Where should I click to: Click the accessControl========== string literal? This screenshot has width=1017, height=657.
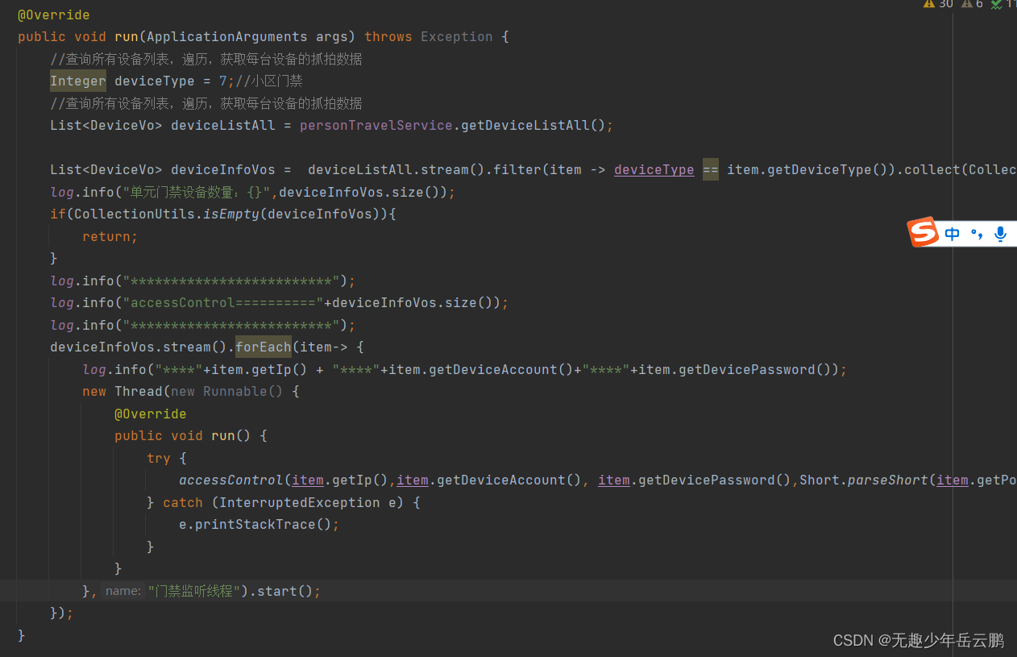pyautogui.click(x=223, y=302)
